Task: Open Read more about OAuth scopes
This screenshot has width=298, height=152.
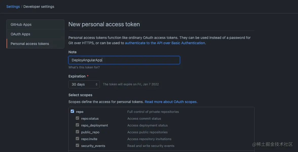Action: click(171, 102)
